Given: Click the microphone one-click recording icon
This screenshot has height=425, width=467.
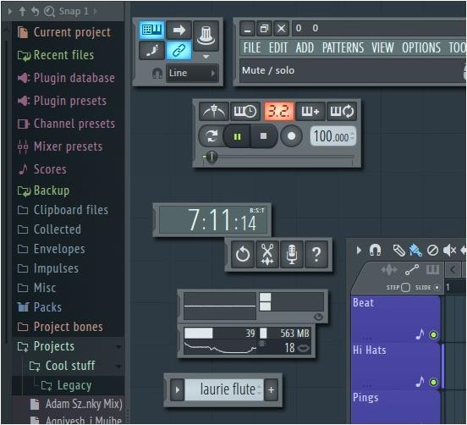Looking at the screenshot, I should point(292,254).
